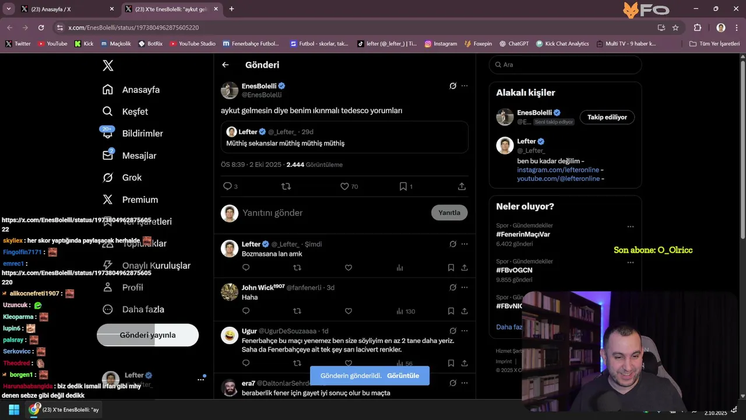
Task: Open more options on EnesBolelli's post
Action: click(x=465, y=86)
